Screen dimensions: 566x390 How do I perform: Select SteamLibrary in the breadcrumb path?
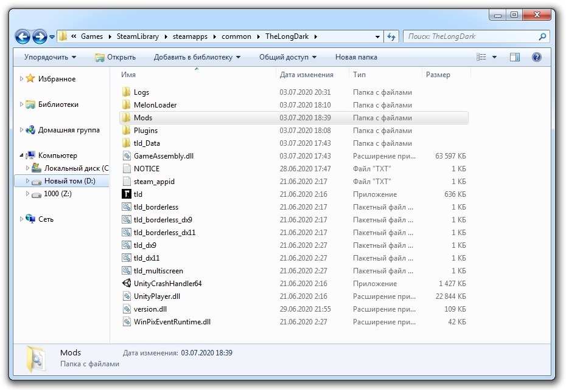click(x=138, y=36)
